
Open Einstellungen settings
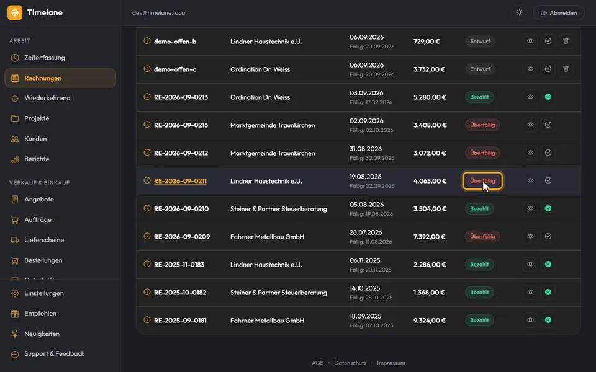pyautogui.click(x=60, y=293)
